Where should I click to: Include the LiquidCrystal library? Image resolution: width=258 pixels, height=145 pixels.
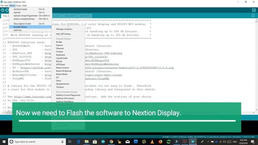tap(68, 58)
